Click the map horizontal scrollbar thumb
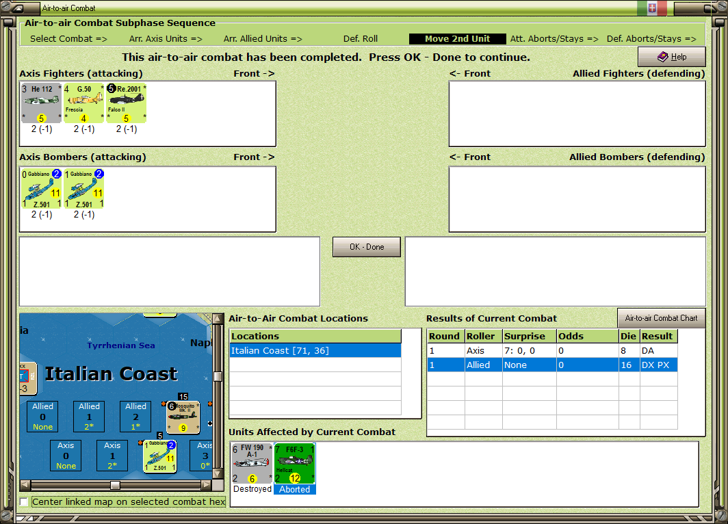The height and width of the screenshot is (524, 728). [115, 485]
